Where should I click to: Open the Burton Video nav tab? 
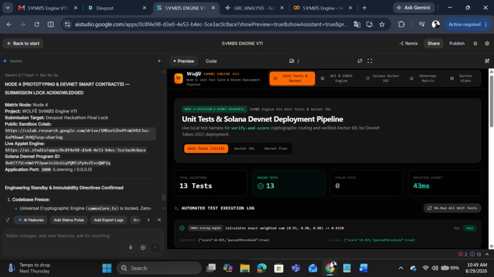coord(462,78)
